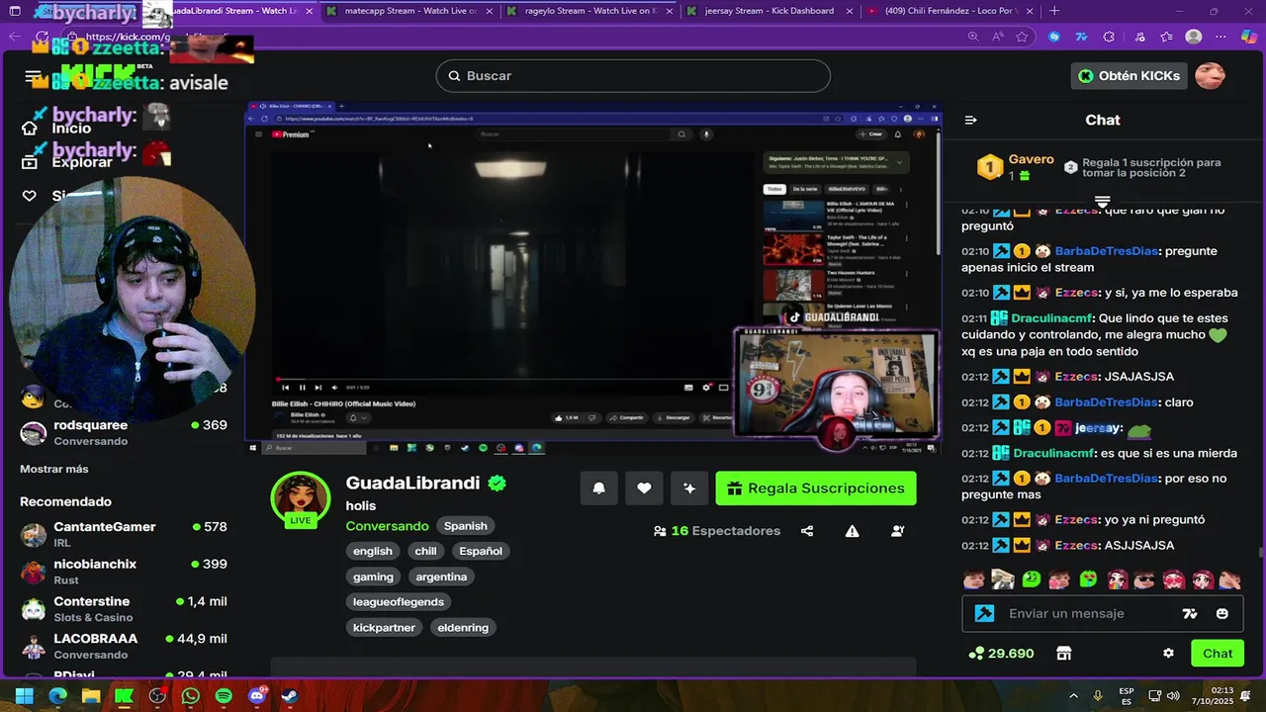Viewport: 1266px width, 712px height.
Task: Switch to the Chili Fernández YouTube tab
Action: 949,11
